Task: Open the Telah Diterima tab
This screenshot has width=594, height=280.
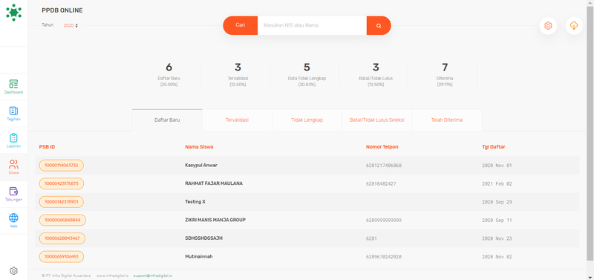Action: (447, 120)
